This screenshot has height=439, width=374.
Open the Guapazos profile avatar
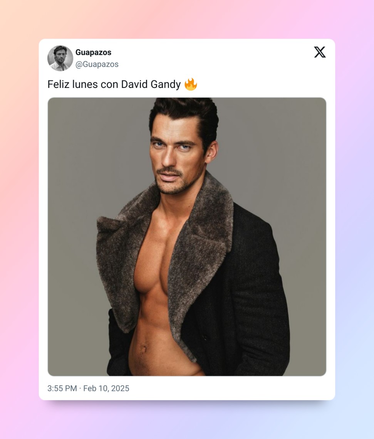pos(60,58)
